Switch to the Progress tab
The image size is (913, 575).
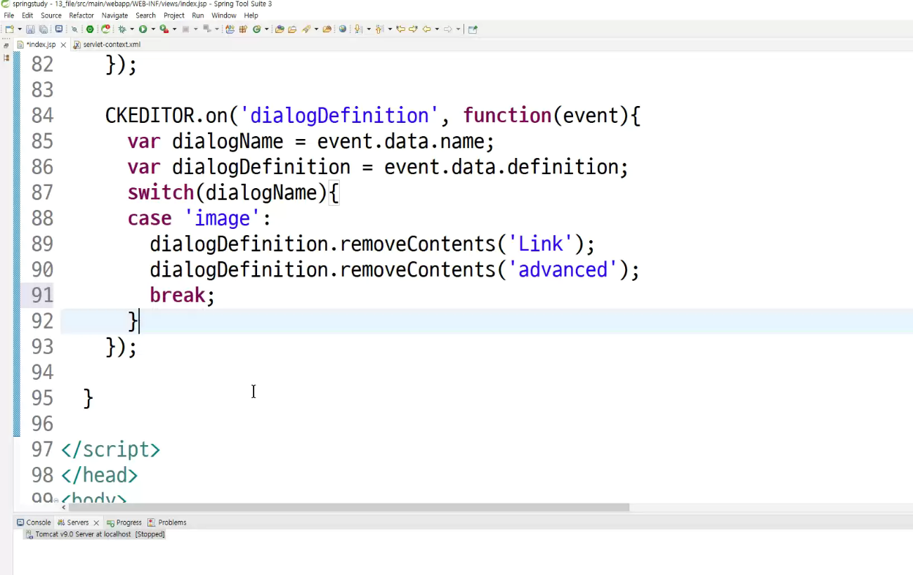[x=124, y=522]
